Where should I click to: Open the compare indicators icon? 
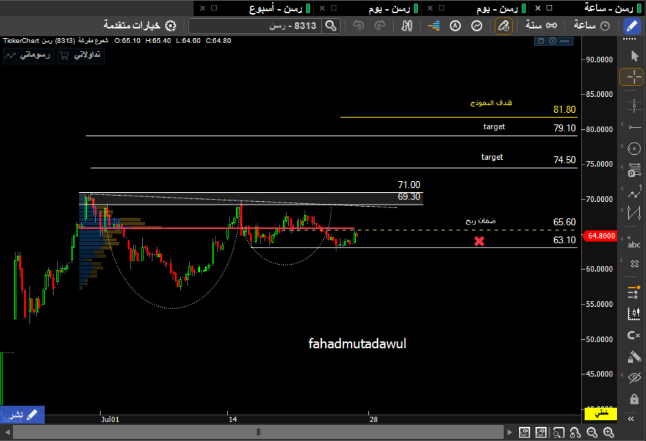tap(407, 26)
